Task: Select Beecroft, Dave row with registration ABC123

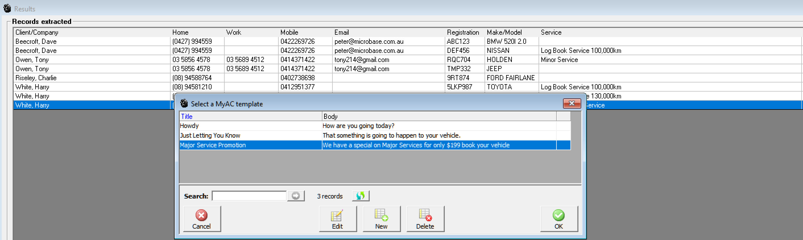Action: 408,41
